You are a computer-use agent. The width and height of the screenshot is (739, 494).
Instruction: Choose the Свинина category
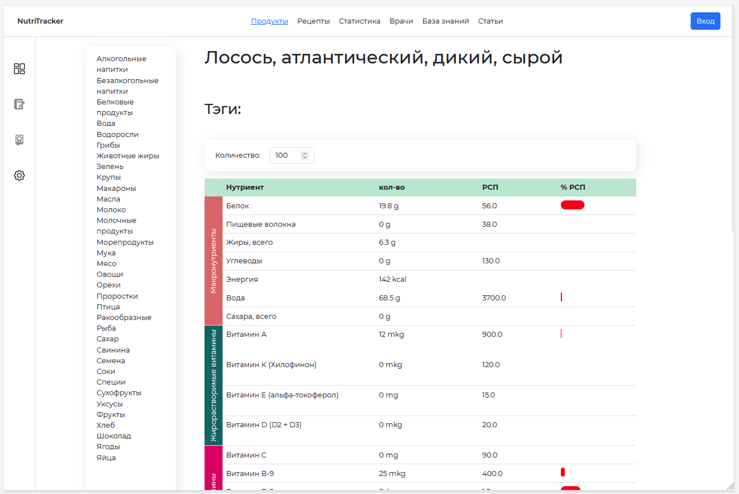click(113, 350)
